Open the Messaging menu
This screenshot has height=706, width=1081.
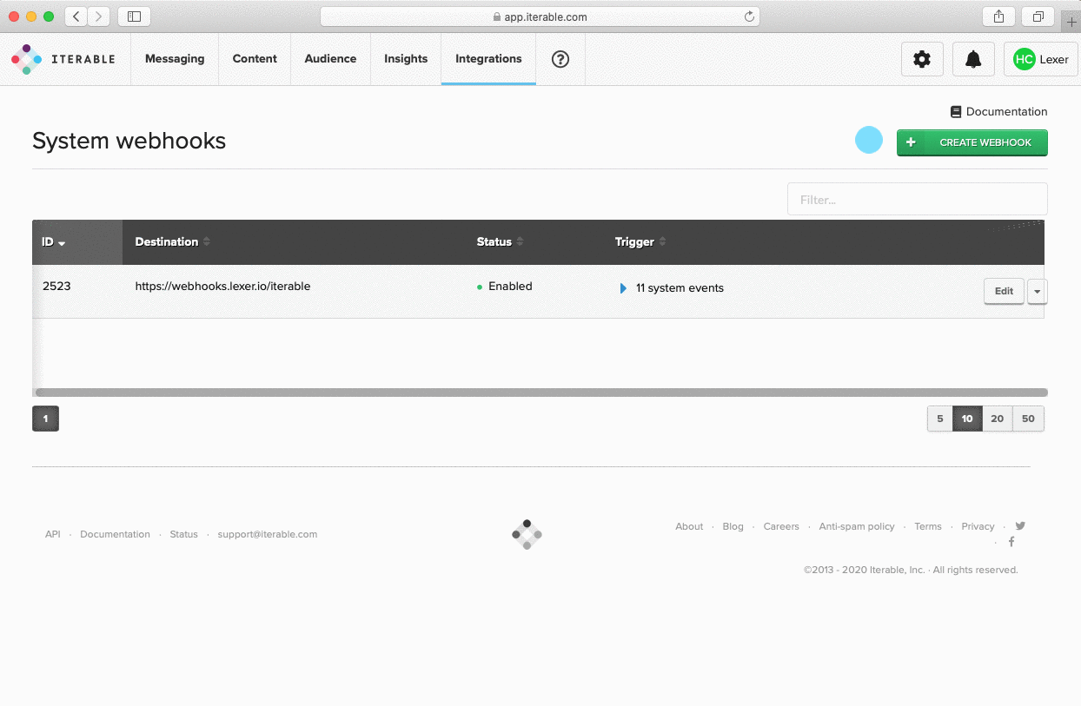tap(175, 59)
